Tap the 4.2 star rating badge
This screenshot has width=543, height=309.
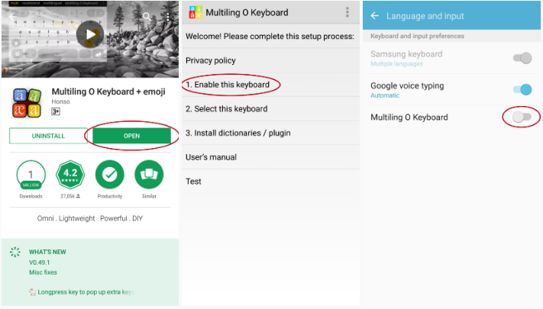(x=70, y=175)
